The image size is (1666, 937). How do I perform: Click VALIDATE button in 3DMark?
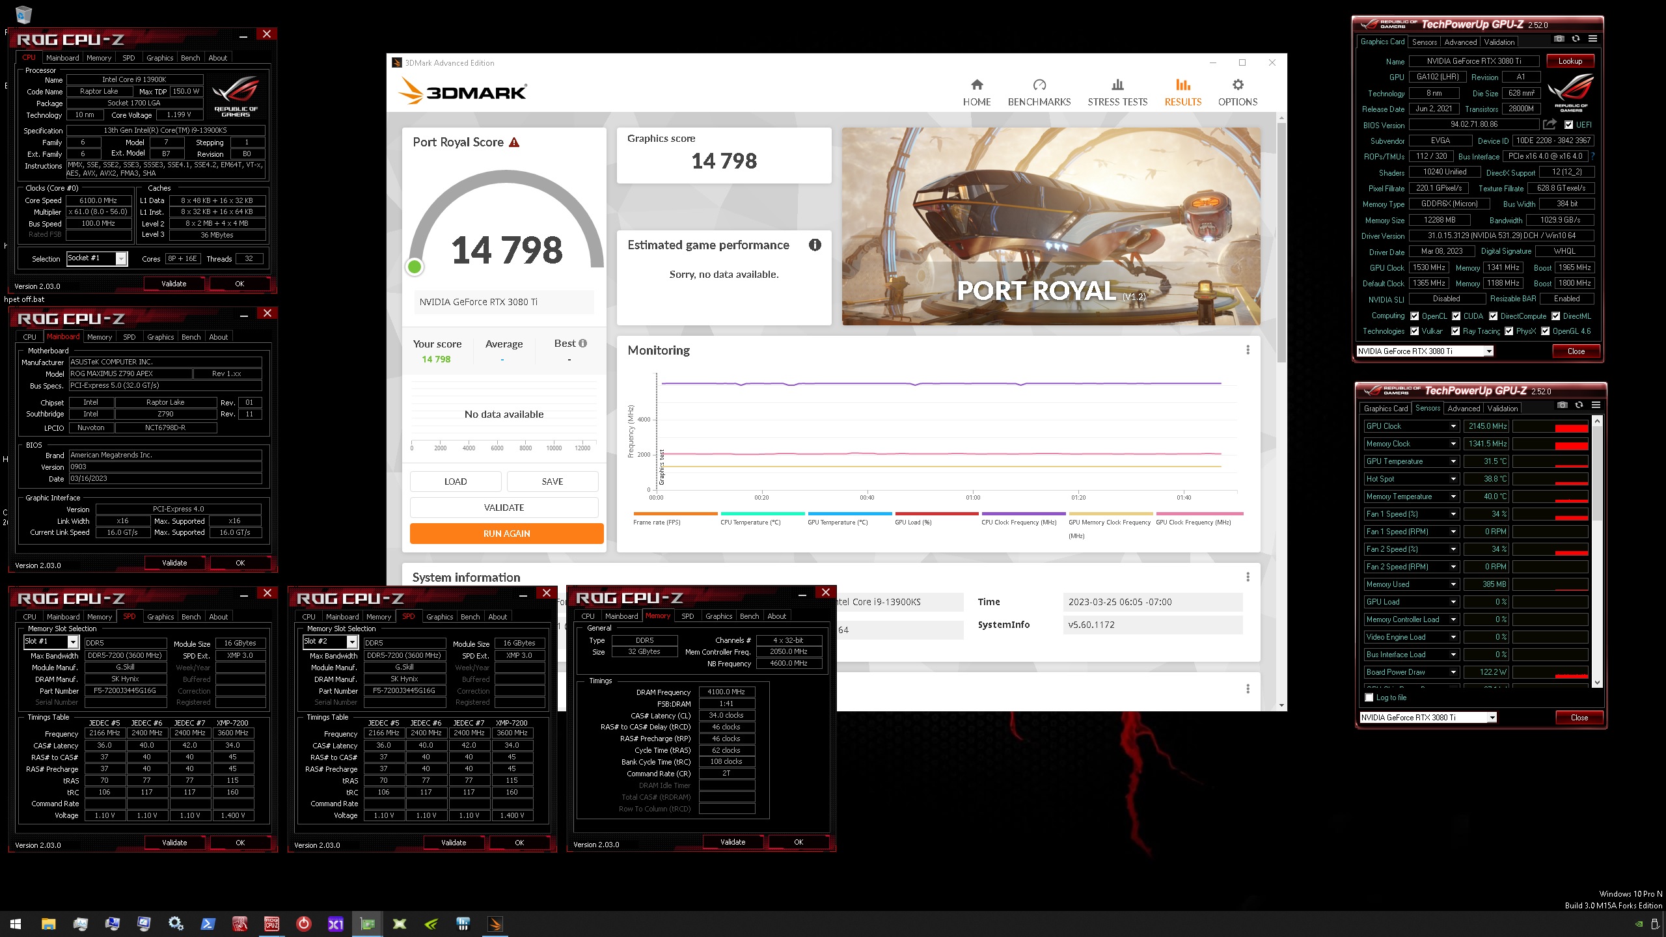click(x=504, y=508)
